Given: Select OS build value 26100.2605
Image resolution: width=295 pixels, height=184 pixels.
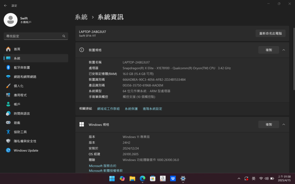Looking at the screenshot, I should (131, 154).
